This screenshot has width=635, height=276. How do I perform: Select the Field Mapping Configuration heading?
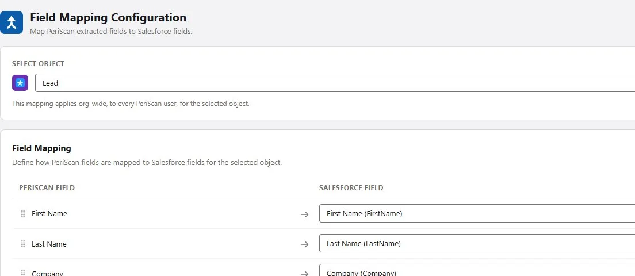pos(108,17)
